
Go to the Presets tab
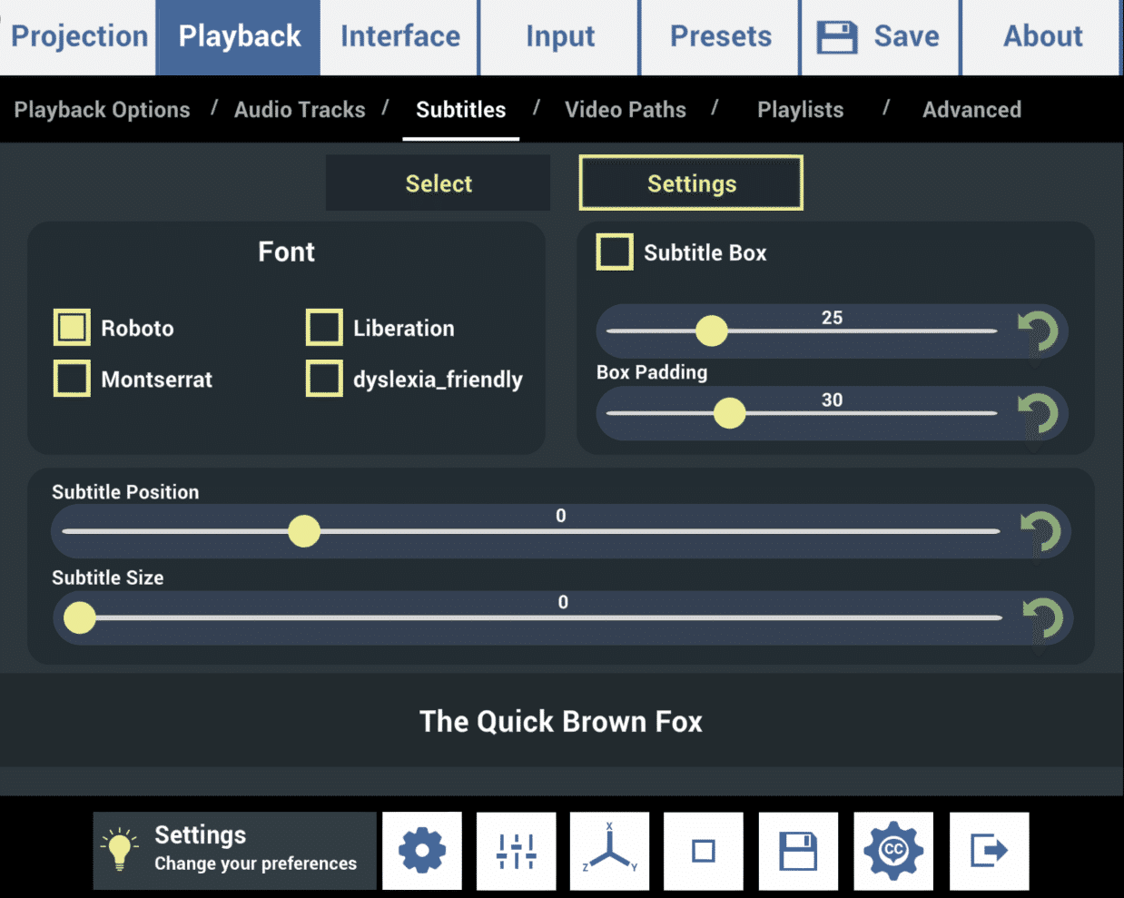point(721,36)
